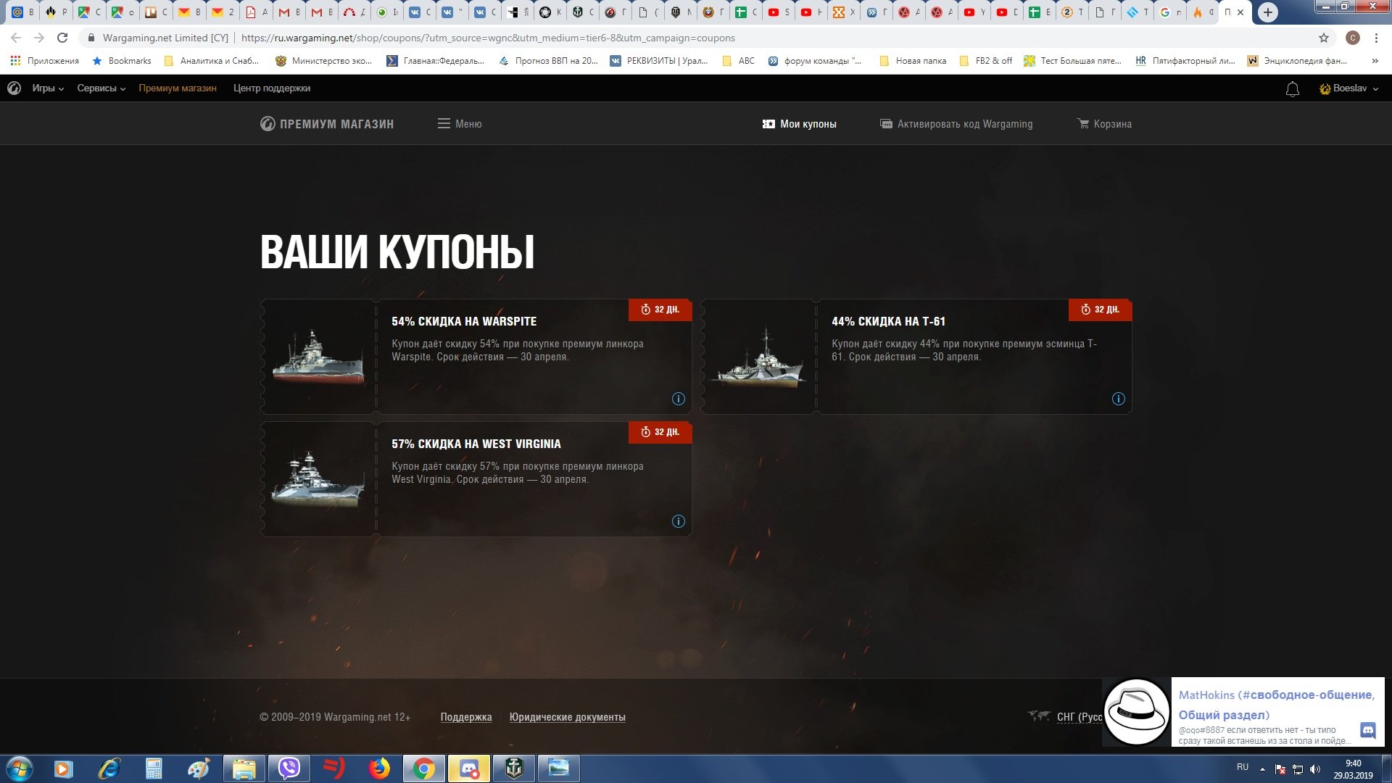Click the notification bell icon

tap(1292, 89)
